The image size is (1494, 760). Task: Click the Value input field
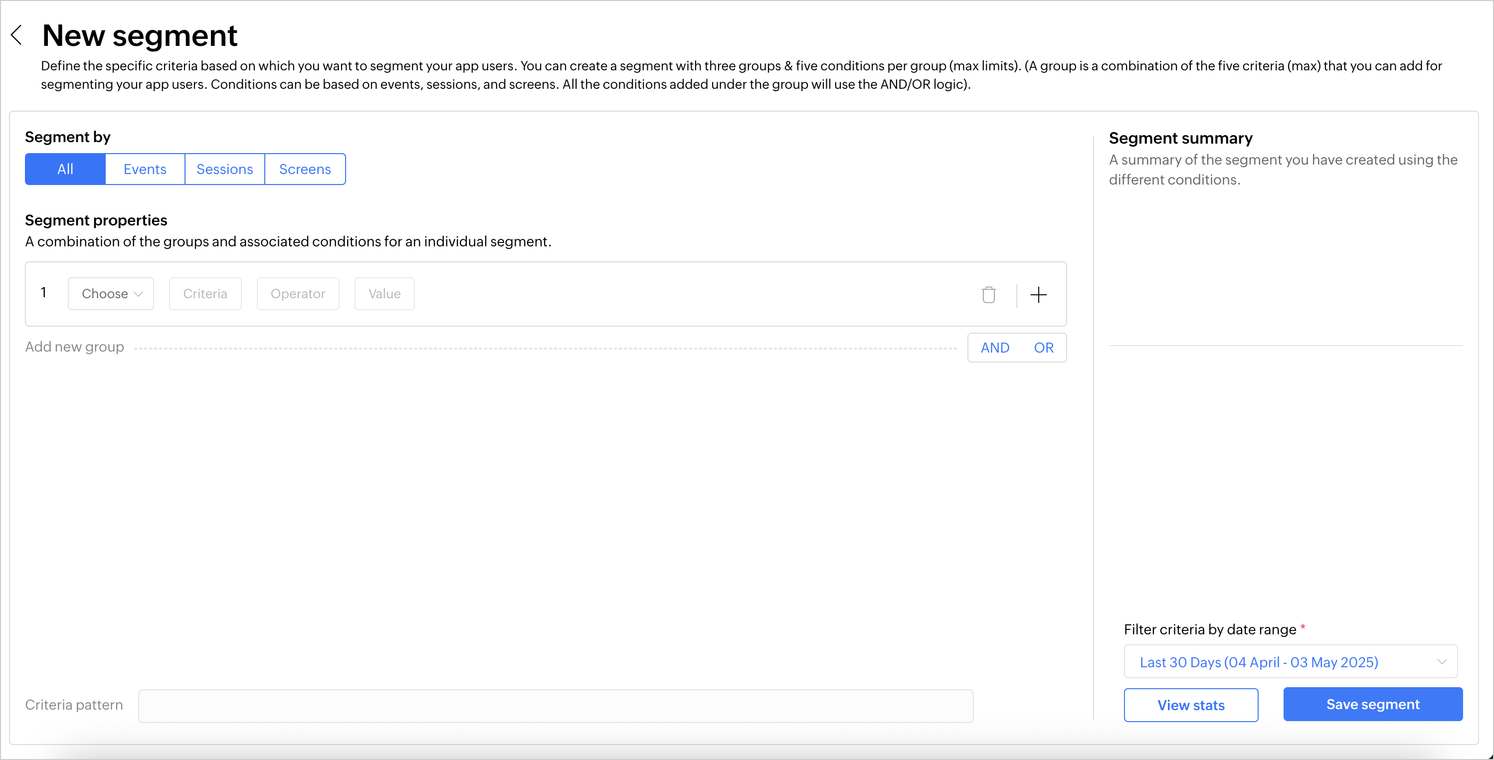tap(384, 294)
